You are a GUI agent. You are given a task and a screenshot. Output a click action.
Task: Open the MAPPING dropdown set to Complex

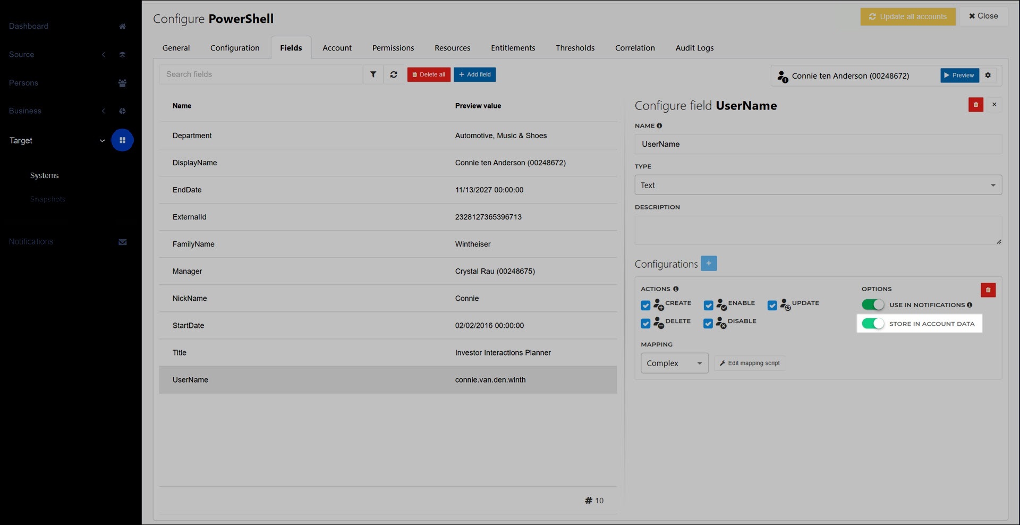[x=674, y=363]
